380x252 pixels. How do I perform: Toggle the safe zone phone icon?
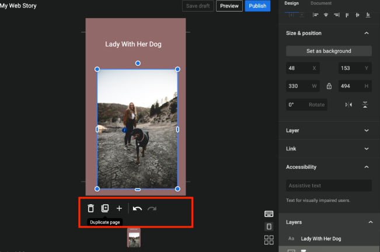269,226
